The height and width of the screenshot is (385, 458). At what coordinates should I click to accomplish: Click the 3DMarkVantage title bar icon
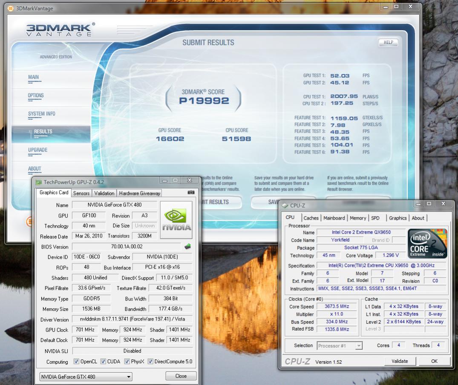[x=11, y=9]
